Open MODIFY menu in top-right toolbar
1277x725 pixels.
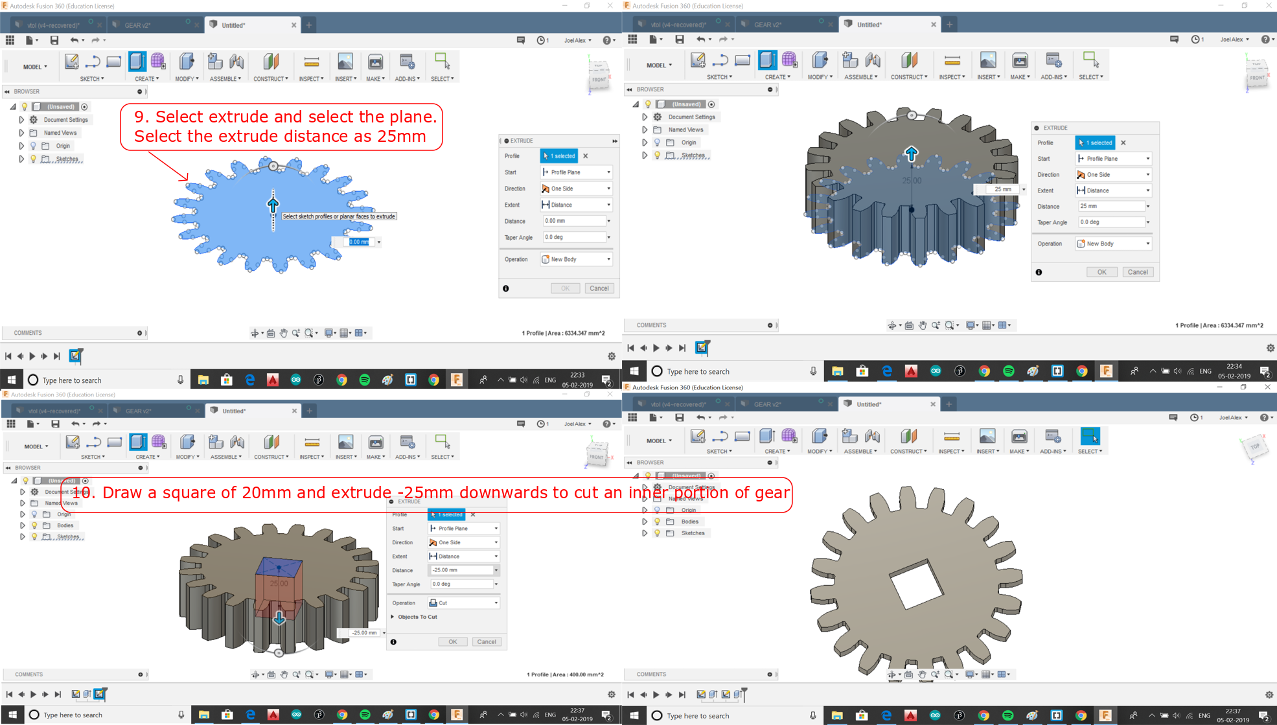(x=820, y=77)
